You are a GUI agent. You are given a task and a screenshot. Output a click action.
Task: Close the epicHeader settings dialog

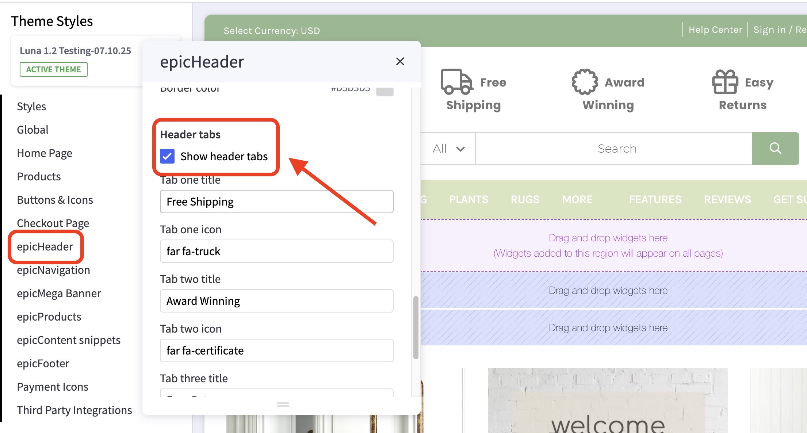click(x=400, y=61)
